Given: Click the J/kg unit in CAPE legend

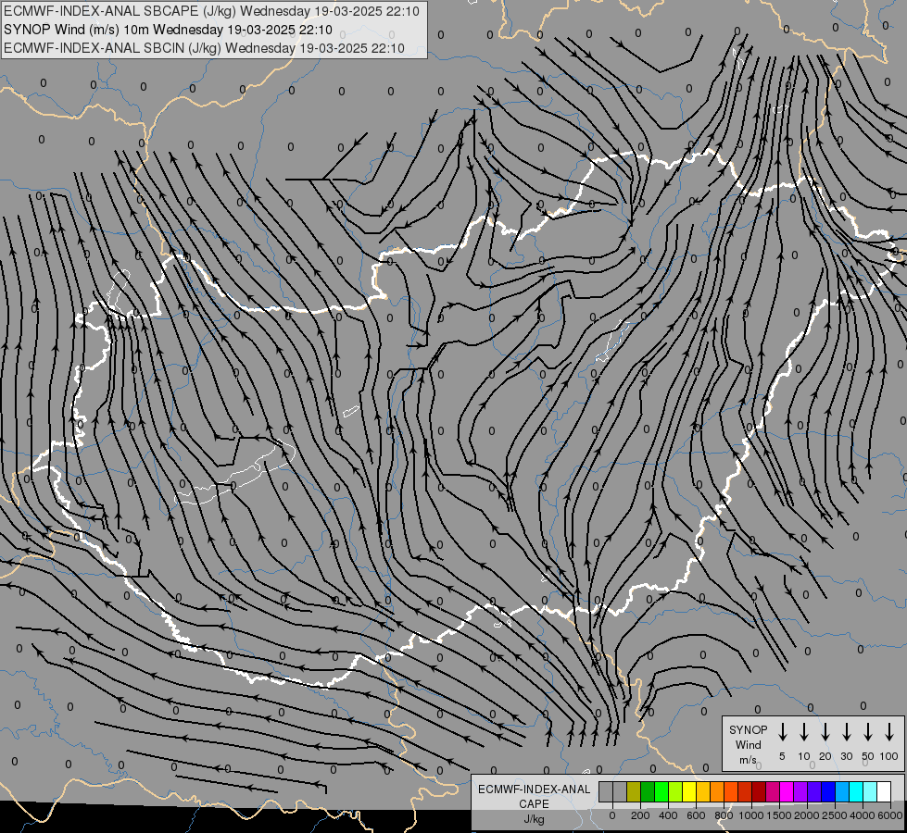Looking at the screenshot, I should [x=534, y=819].
